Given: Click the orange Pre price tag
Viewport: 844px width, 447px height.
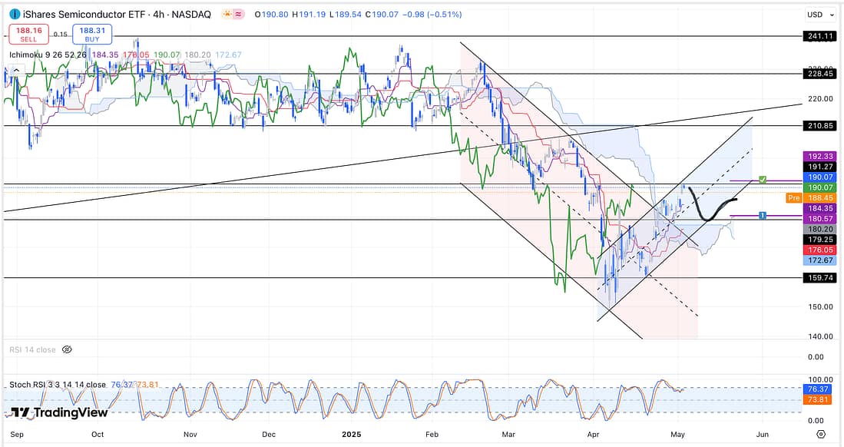Looking at the screenshot, I should tap(793, 198).
